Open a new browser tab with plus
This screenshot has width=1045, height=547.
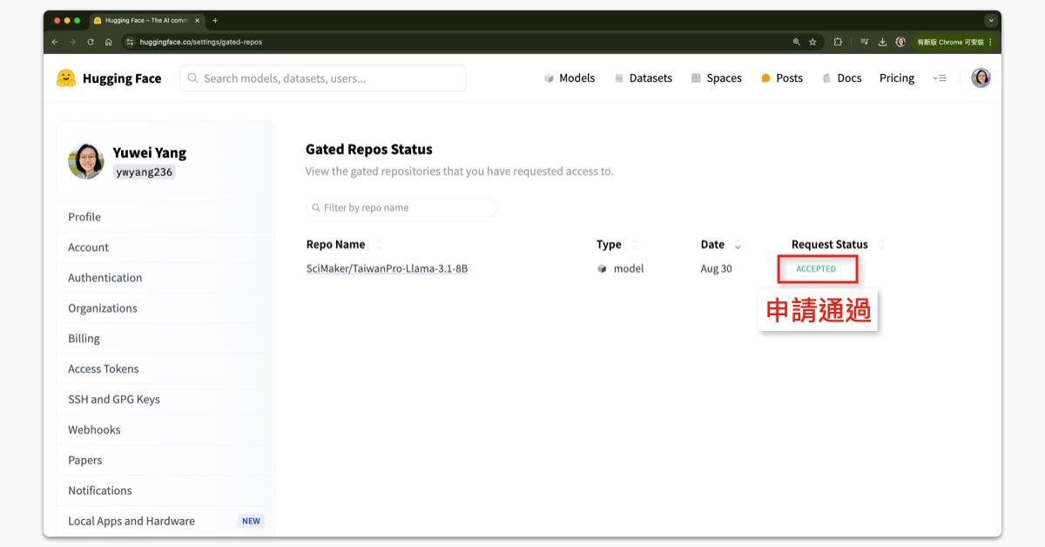(x=215, y=21)
